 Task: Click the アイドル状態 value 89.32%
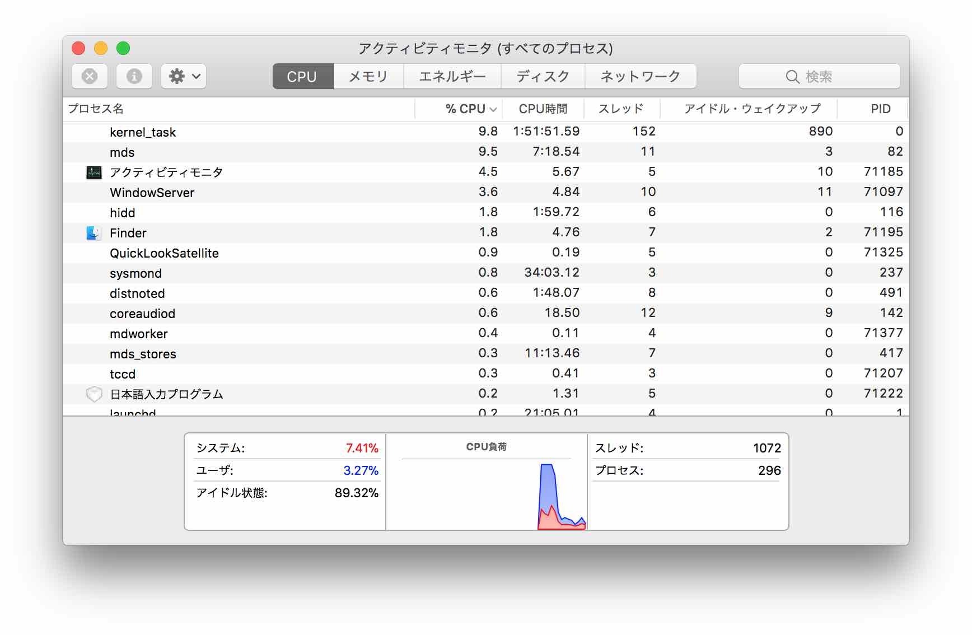(357, 493)
